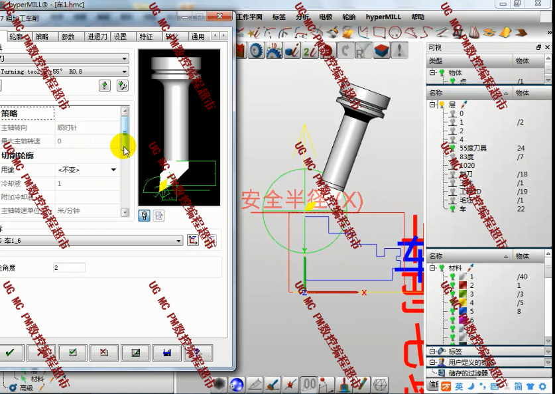Switch to the 进退刀 tab
This screenshot has height=394, width=555.
point(97,36)
